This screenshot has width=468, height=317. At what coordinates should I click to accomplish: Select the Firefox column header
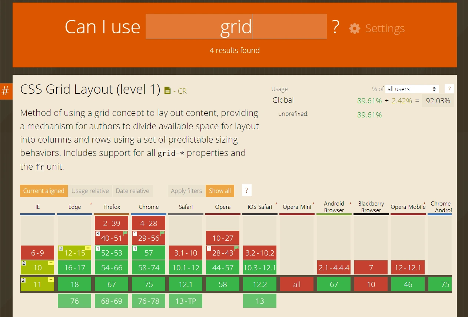pos(112,207)
